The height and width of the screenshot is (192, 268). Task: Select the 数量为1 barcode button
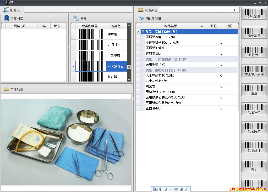tap(254, 51)
